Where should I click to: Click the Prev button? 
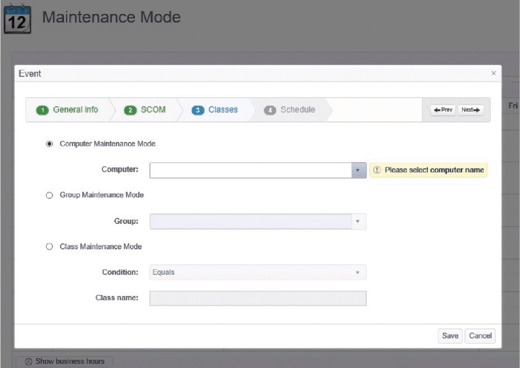point(443,110)
